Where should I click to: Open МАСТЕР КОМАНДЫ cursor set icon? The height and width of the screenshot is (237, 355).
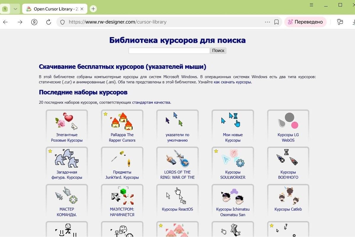pos(67,195)
